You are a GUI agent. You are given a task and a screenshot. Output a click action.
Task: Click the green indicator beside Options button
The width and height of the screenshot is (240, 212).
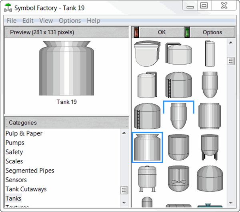(x=187, y=32)
